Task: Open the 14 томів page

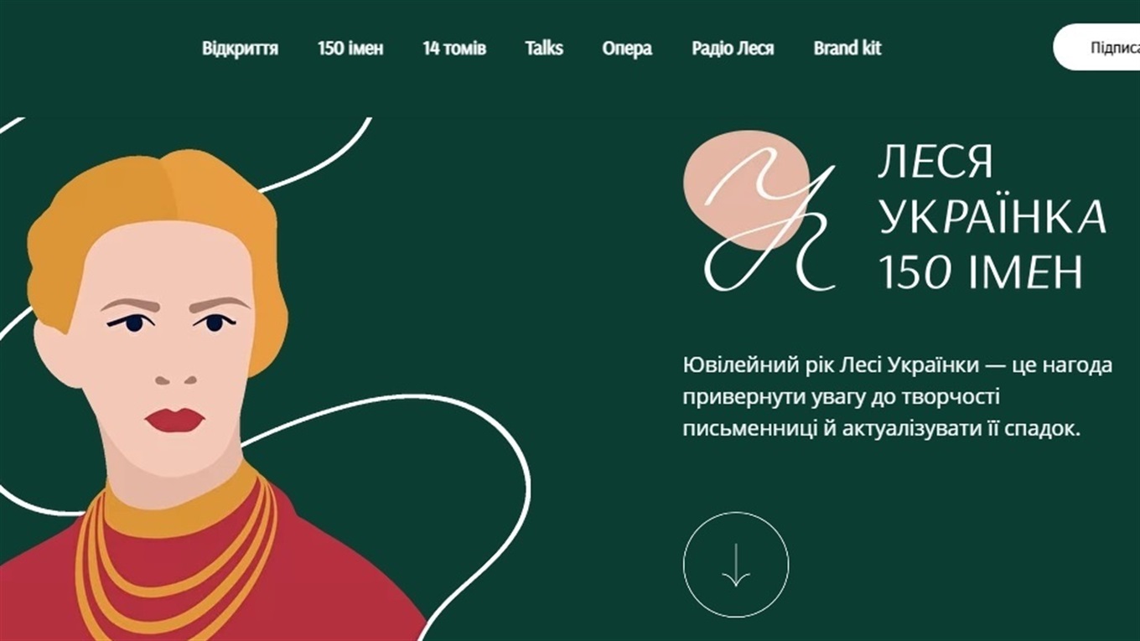Action: [454, 49]
